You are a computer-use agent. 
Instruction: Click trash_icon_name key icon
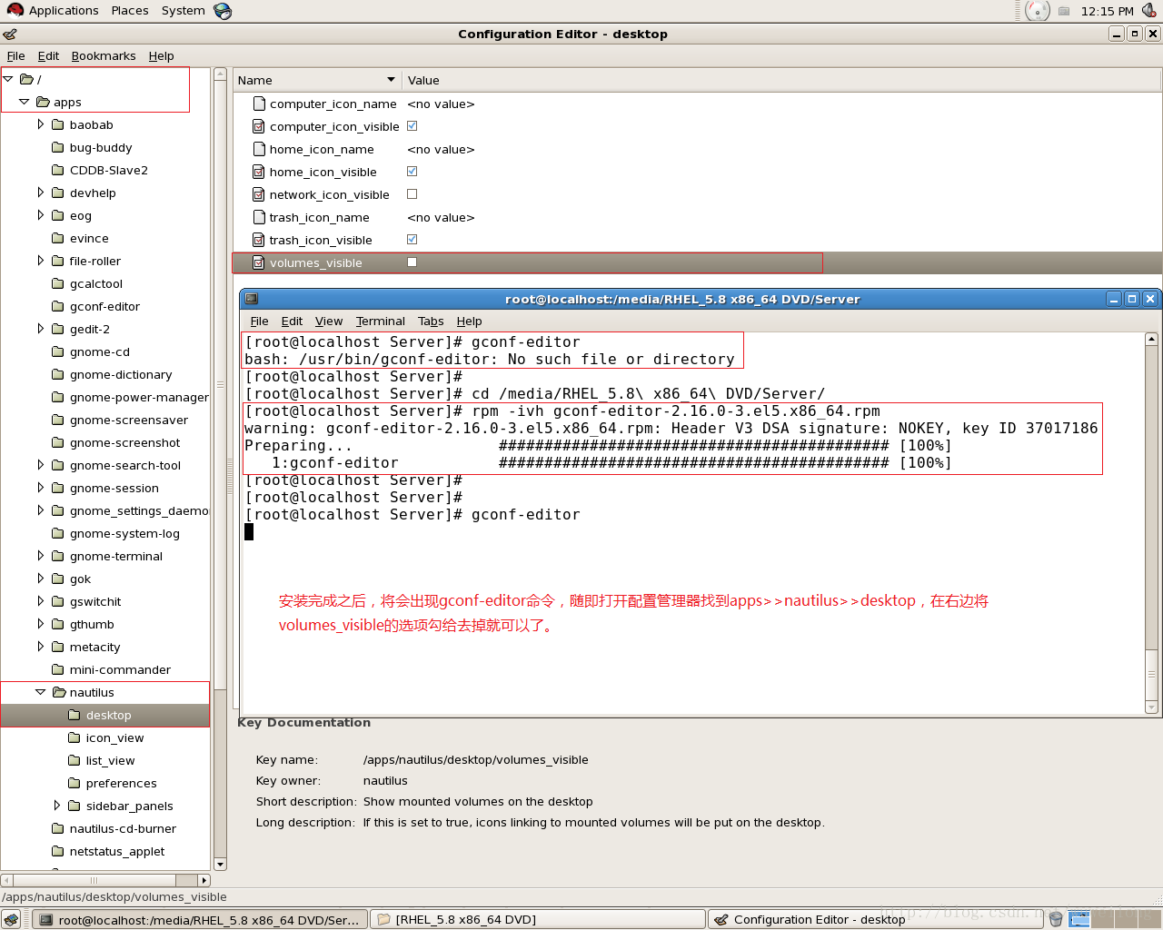(x=259, y=217)
